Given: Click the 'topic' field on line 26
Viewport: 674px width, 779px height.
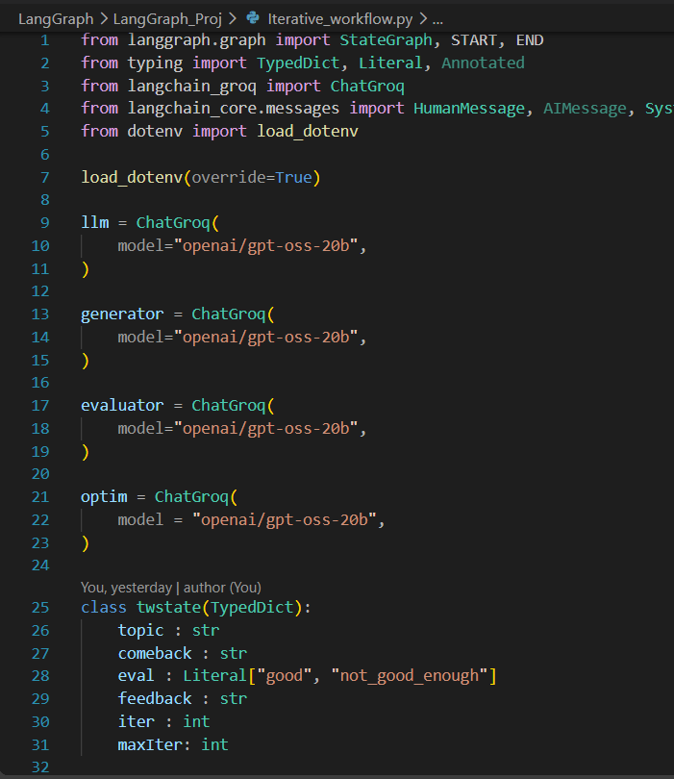Looking at the screenshot, I should [x=140, y=631].
